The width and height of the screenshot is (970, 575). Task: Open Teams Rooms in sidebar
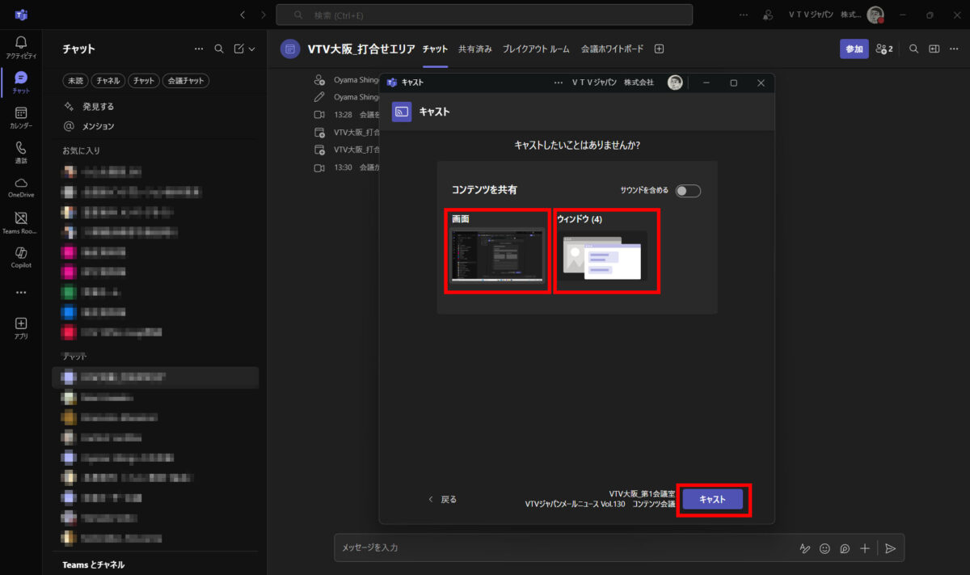[21, 222]
